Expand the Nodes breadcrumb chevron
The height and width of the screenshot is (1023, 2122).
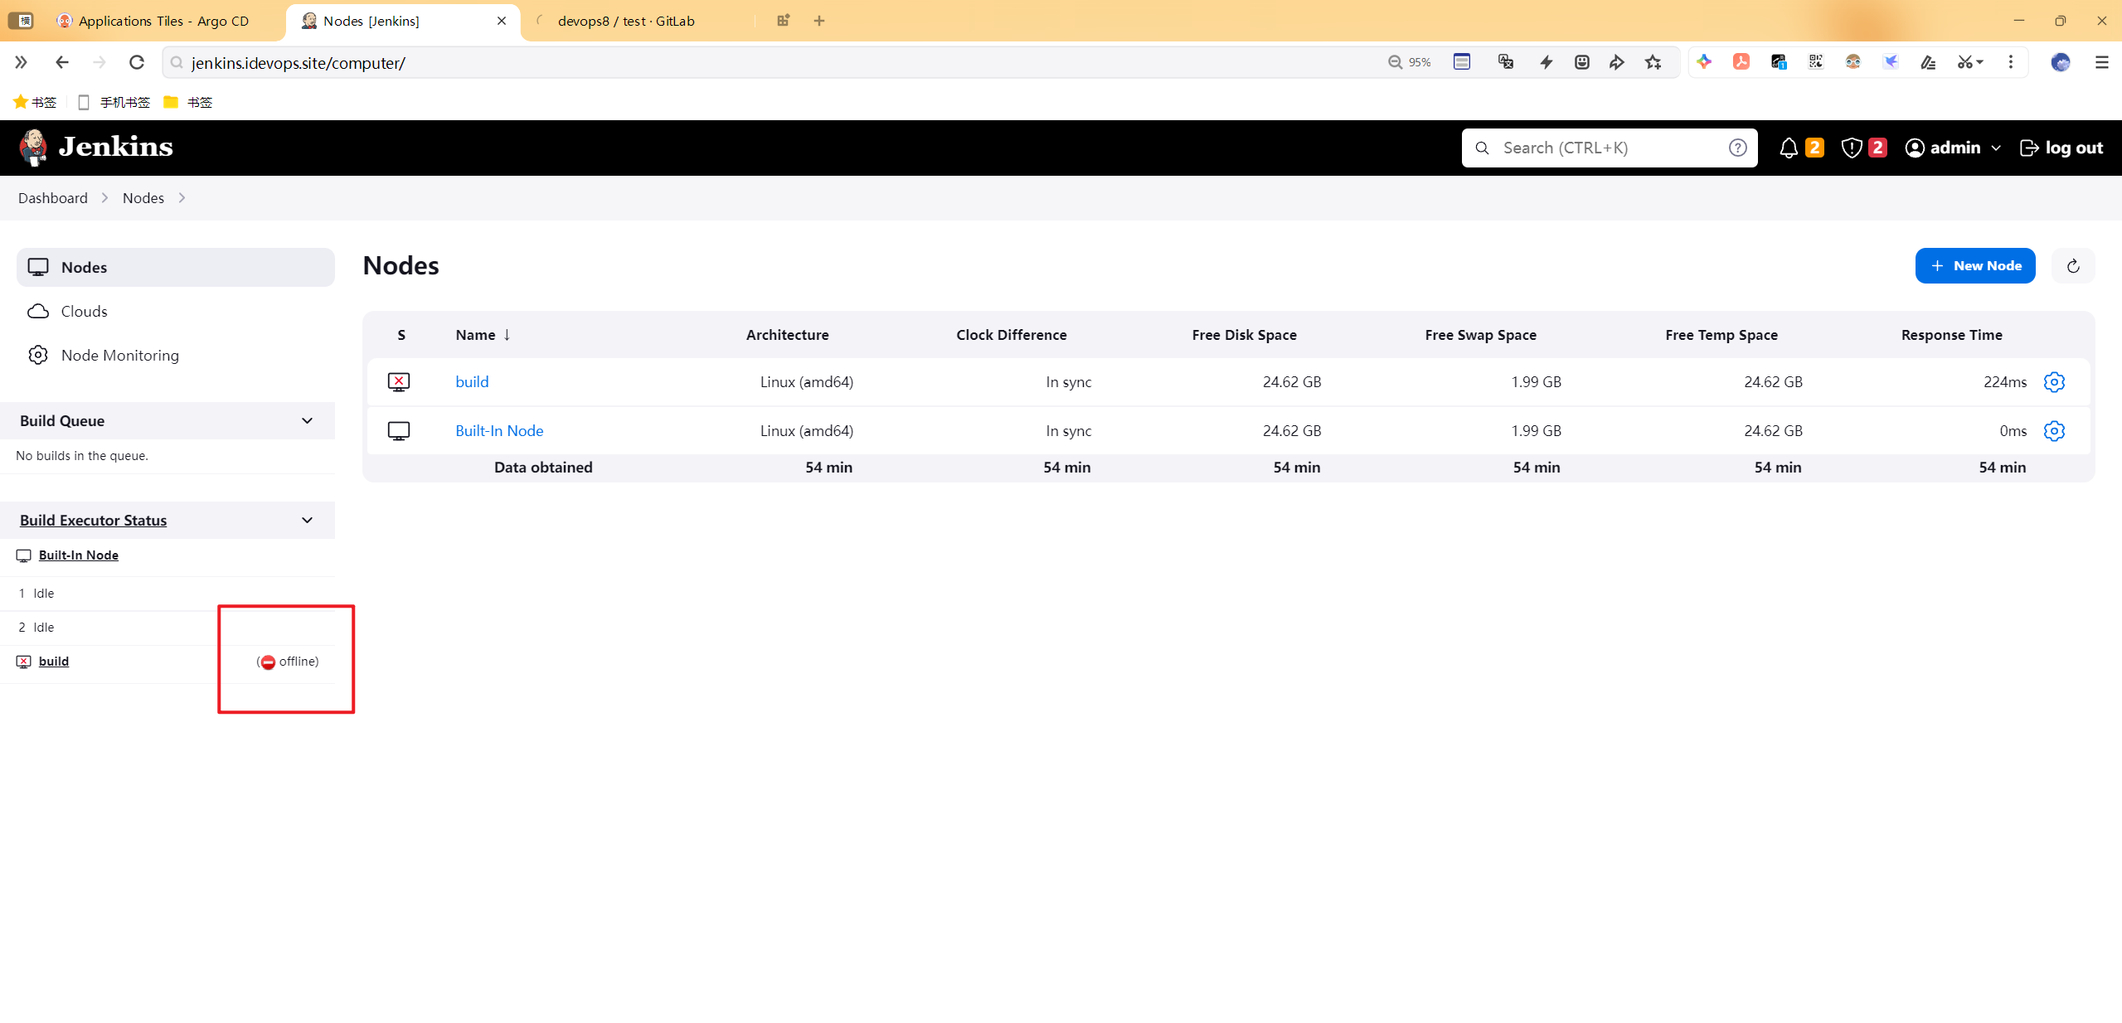pyautogui.click(x=182, y=198)
